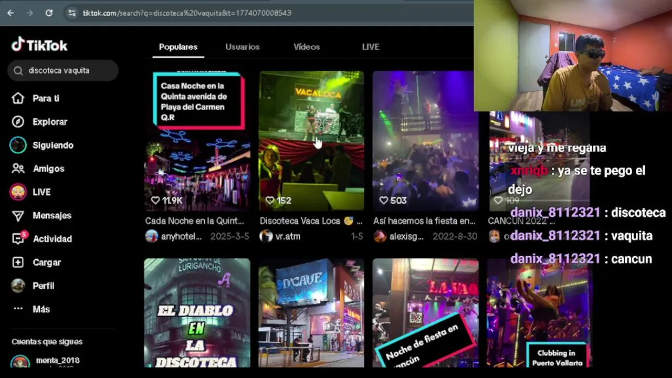Click the Para ti label
The image size is (672, 378).
point(46,98)
